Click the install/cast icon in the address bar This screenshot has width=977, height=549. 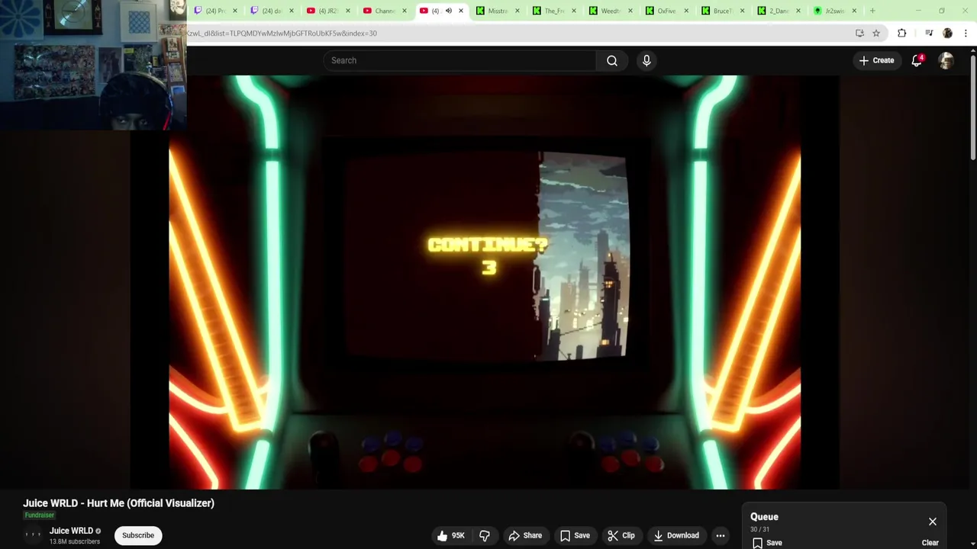tap(859, 33)
